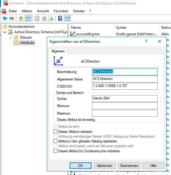
Task: Click the Hilfe button
Action: pos(153,165)
